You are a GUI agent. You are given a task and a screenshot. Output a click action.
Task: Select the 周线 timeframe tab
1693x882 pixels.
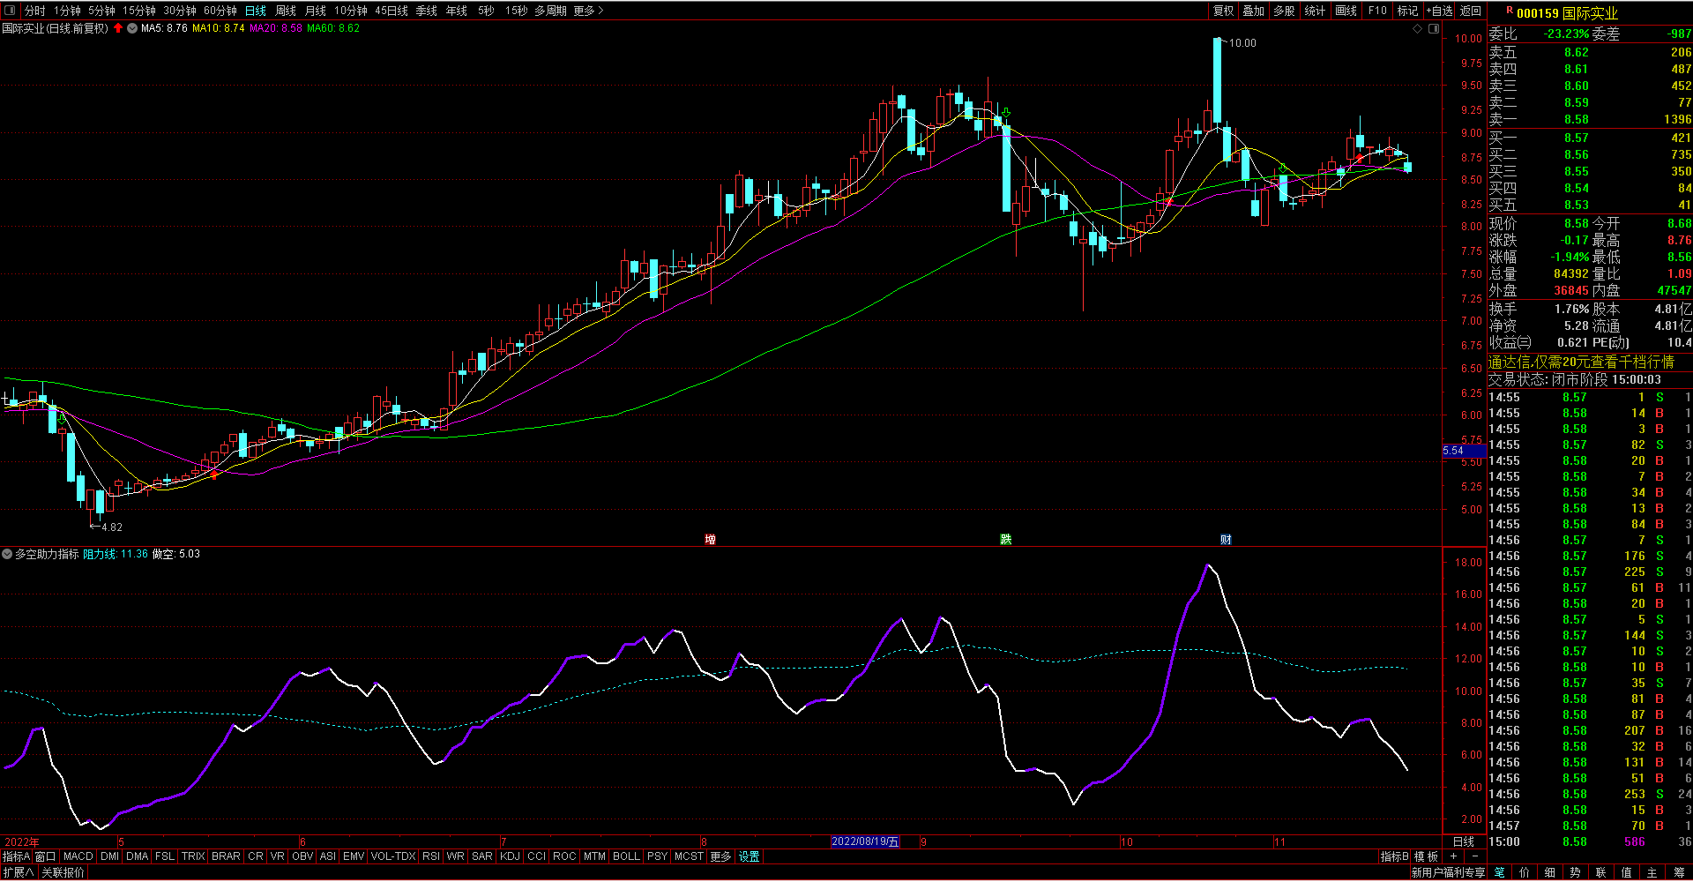(286, 11)
